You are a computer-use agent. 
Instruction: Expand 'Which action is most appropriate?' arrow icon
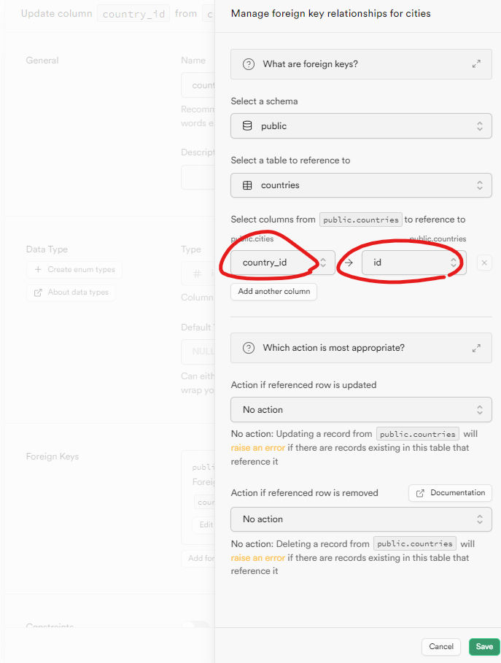tap(476, 348)
